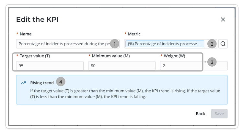Click the magnifier search icon beside Metric
This screenshot has width=243, height=133.
(223, 44)
